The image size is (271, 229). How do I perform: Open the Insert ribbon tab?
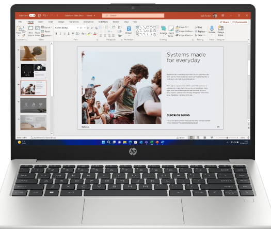41,22
